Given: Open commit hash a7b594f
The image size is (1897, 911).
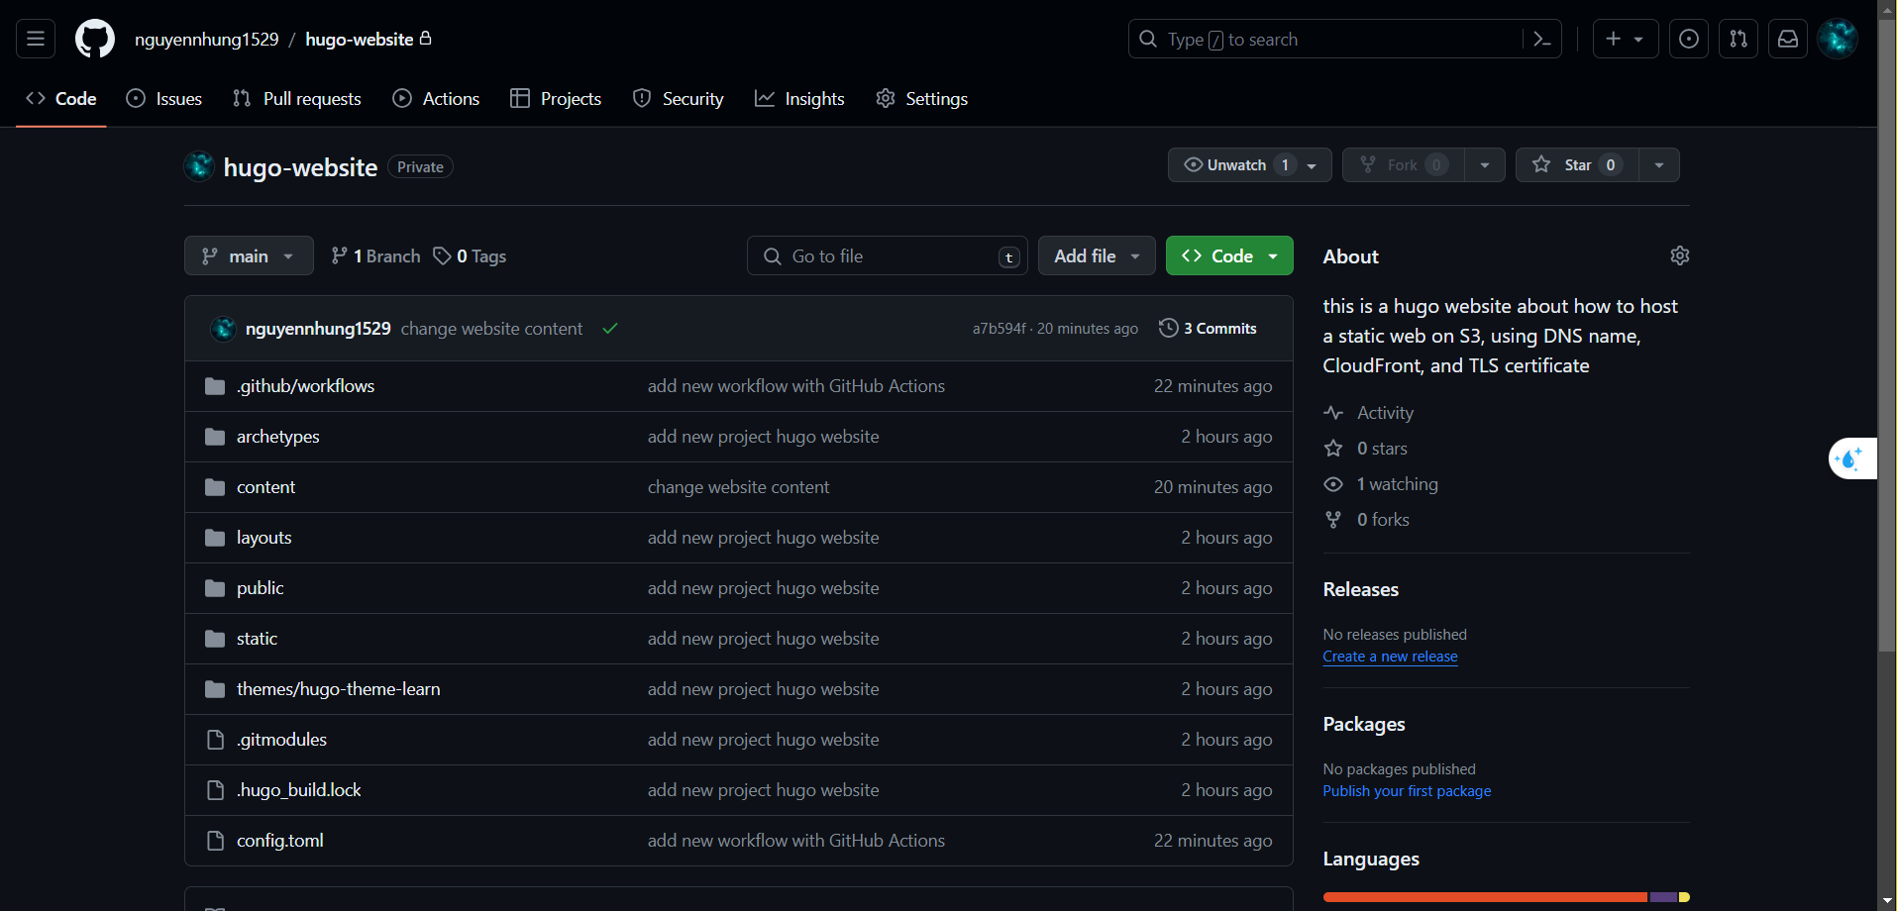Looking at the screenshot, I should (999, 329).
